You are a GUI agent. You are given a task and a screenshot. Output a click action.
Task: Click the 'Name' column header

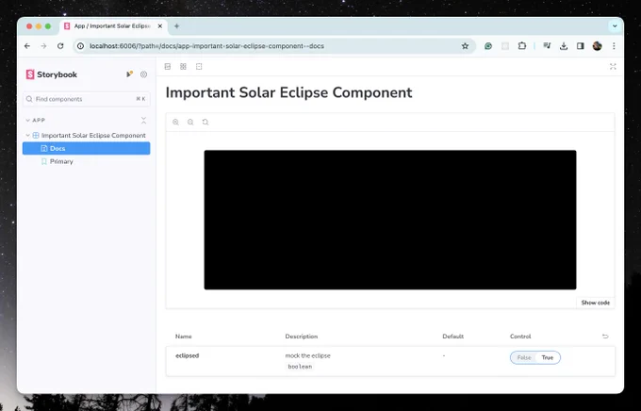(x=183, y=337)
